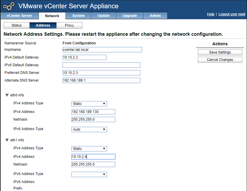This screenshot has width=247, height=191.
Task: Switch to the Proxy subtab
Action: [69, 25]
